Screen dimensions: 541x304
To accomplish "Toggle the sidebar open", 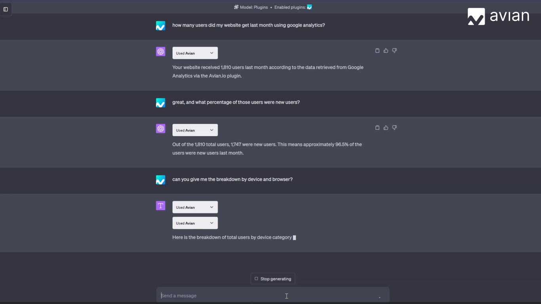I will [x=6, y=9].
